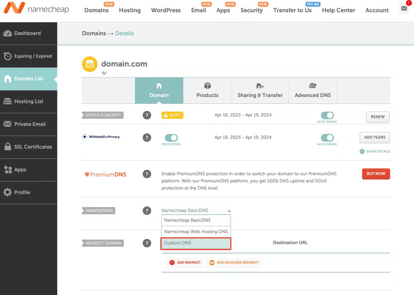Open the Hosting top menu
The image size is (414, 295).
(130, 10)
